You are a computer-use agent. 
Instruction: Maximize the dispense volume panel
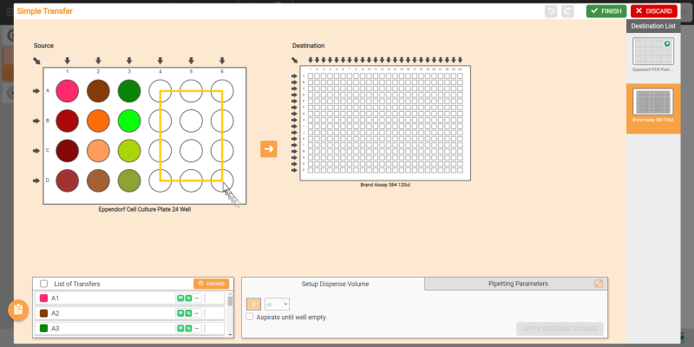[599, 284]
